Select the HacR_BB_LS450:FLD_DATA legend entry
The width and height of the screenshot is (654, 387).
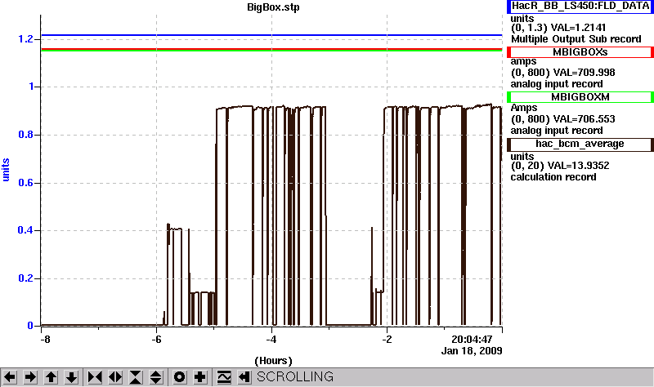point(580,6)
